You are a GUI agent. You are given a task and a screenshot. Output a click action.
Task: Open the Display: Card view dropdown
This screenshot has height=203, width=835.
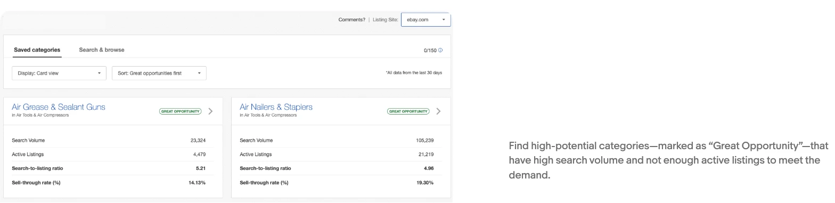(59, 73)
